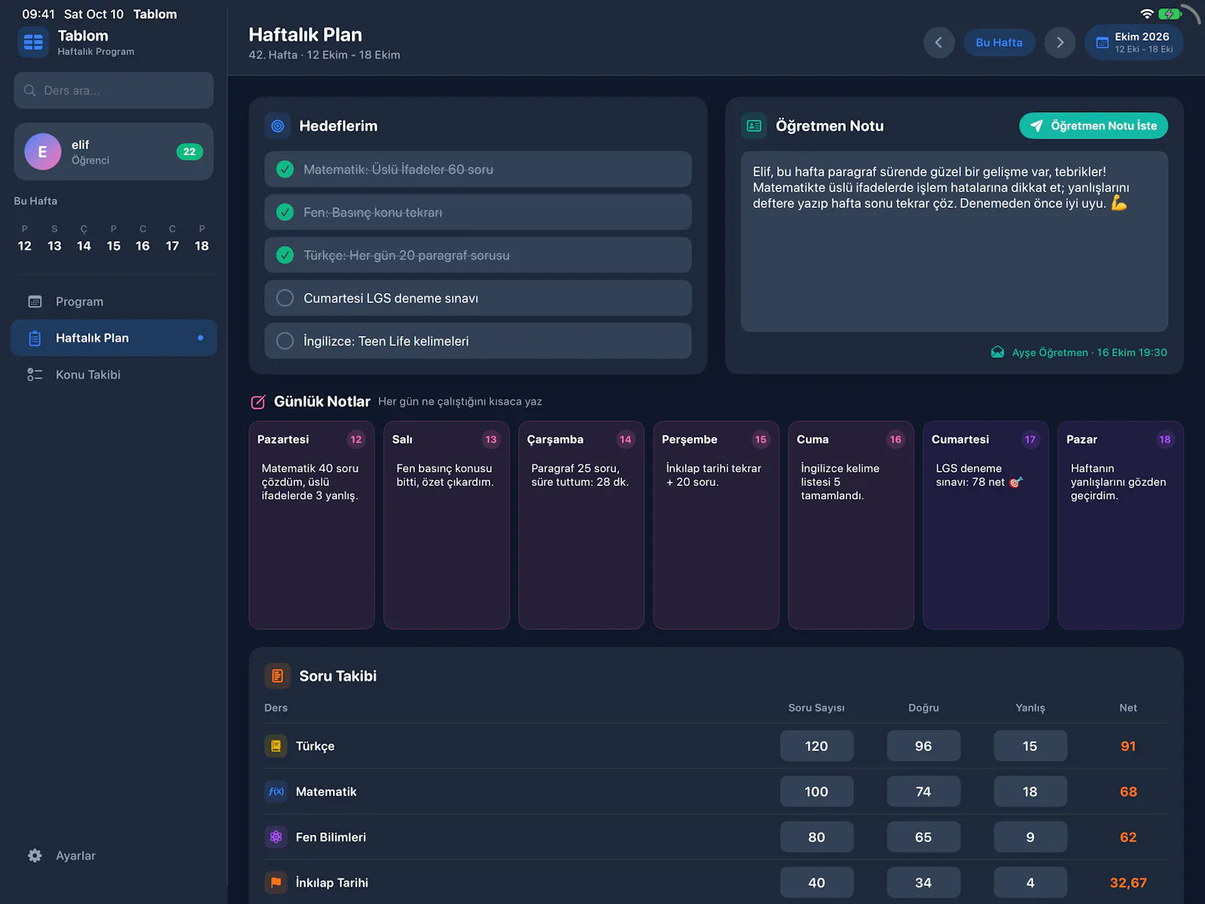Click the Fen Bilimleri atom icon
The image size is (1205, 904).
coord(276,837)
